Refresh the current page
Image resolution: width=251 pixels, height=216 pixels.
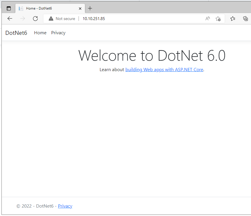[x=35, y=19]
